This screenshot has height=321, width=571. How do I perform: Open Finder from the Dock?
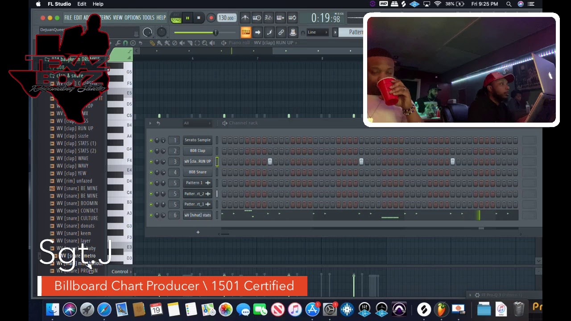53,309
